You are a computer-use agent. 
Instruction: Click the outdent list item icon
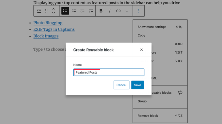pos(82,11)
